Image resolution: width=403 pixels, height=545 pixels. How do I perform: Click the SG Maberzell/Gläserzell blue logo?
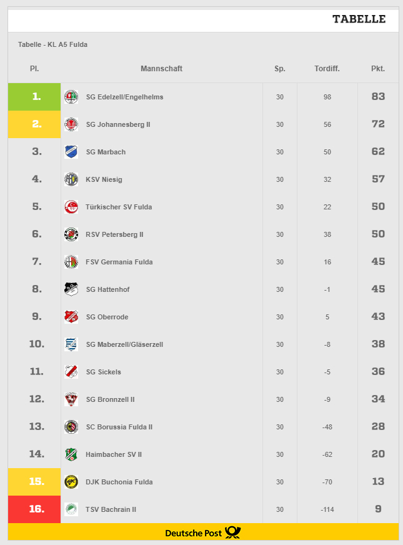tap(71, 344)
